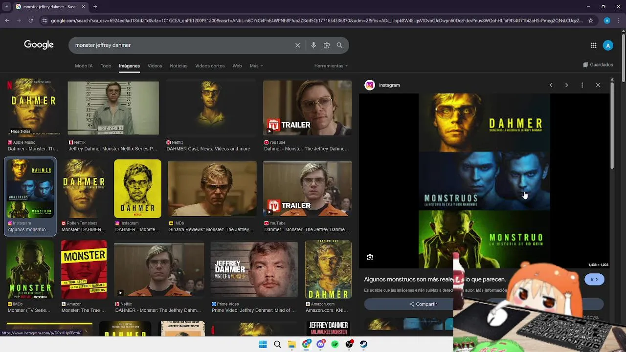The height and width of the screenshot is (352, 626).
Task: Open Google Lens image search icon
Action: [x=327, y=45]
